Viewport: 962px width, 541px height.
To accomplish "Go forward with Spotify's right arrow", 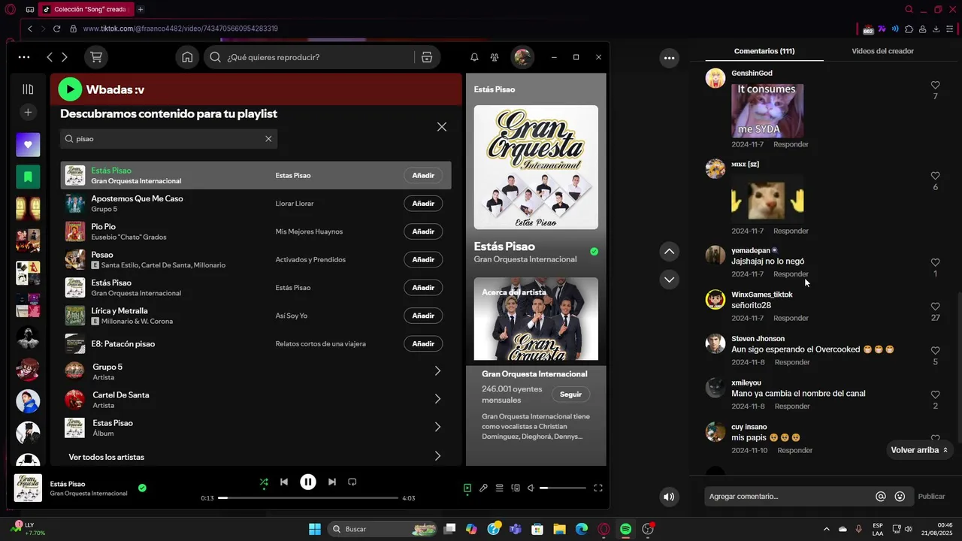I will [65, 57].
